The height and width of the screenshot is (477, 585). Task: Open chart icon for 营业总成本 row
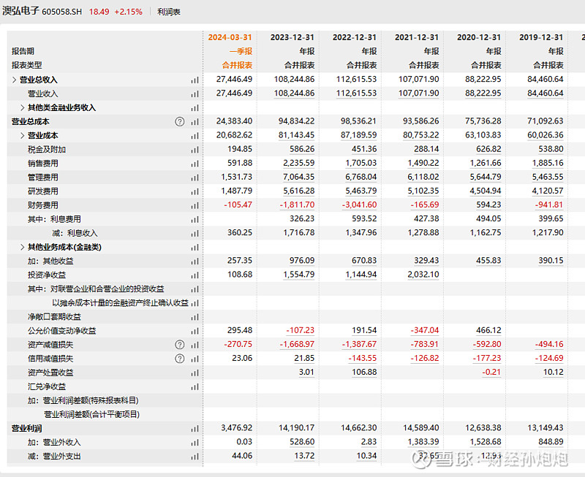(x=195, y=122)
